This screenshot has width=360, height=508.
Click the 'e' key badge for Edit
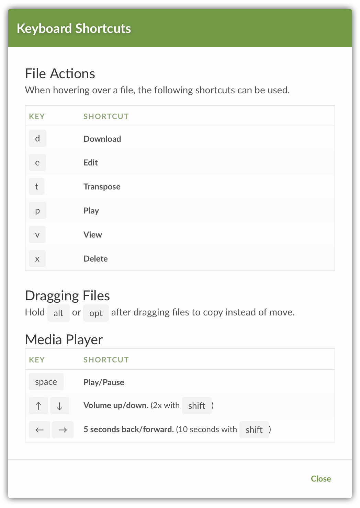click(x=37, y=162)
